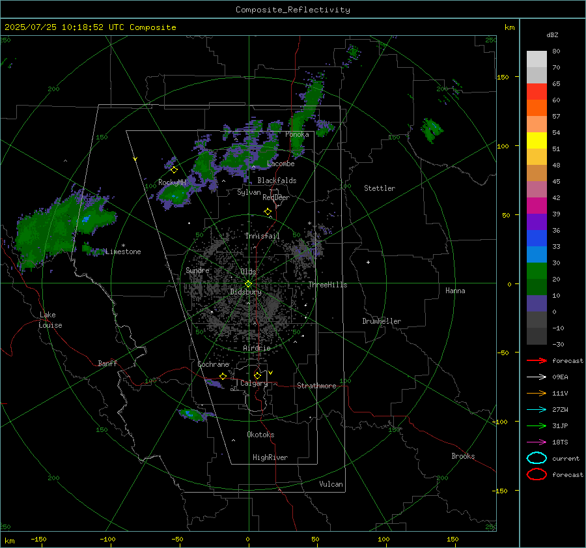Click the cyan current ellipse icon
This screenshot has width=586, height=548.
point(537,458)
